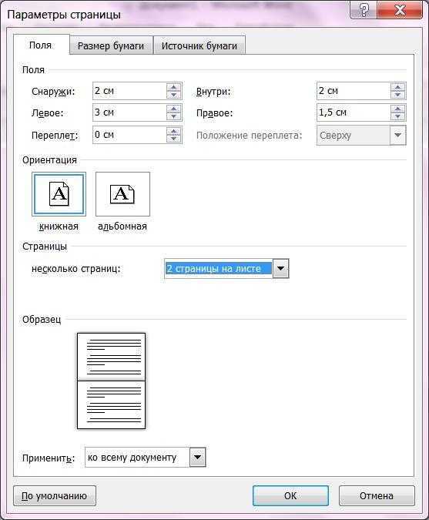Viewport: 429px width, 520px height.
Task: Click the Внутри margin input field
Action: tap(354, 91)
